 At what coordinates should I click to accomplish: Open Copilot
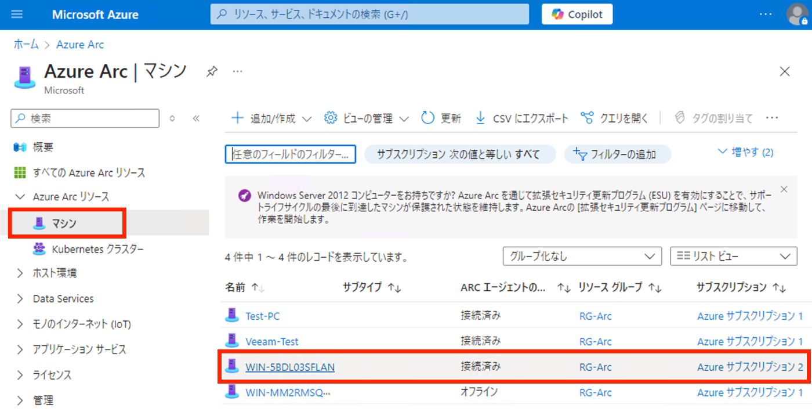pos(577,15)
